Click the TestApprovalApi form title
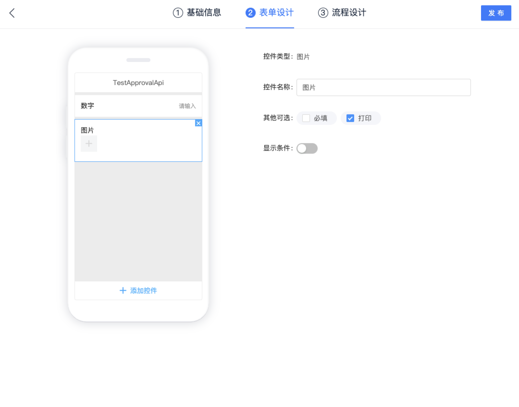Image resolution: width=519 pixels, height=407 pixels. point(138,83)
